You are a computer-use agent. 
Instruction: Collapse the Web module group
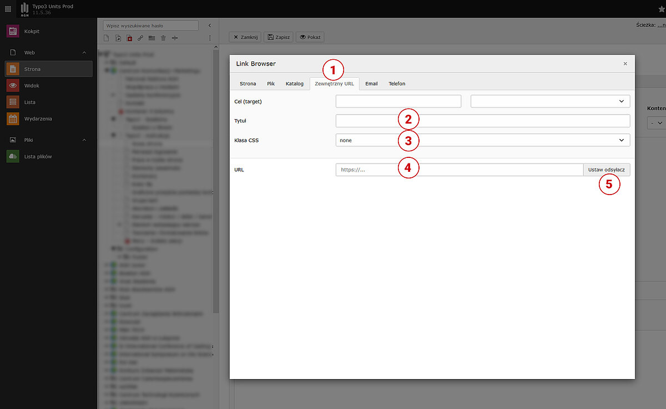click(x=84, y=53)
